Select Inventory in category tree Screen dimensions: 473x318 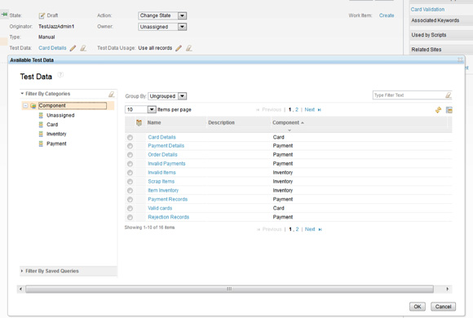[x=56, y=134]
